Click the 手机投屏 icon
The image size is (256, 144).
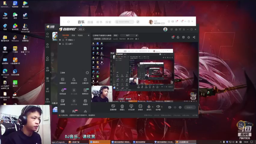click(x=131, y=108)
